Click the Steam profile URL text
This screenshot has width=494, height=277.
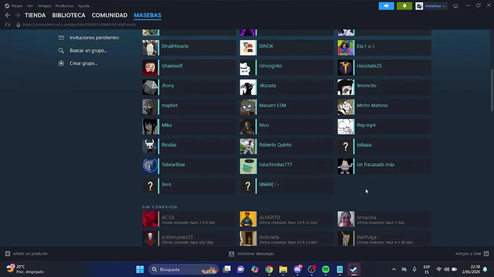coord(79,25)
